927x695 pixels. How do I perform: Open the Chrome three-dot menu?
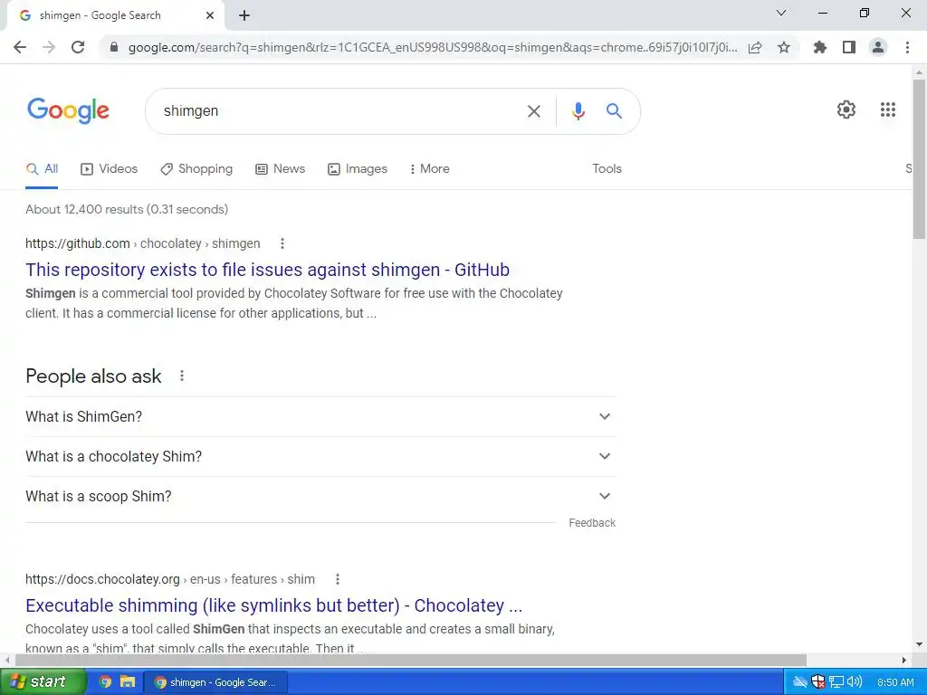point(907,47)
